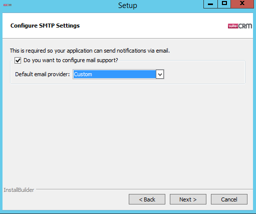Click the 'Setup' title bar text

128,6
